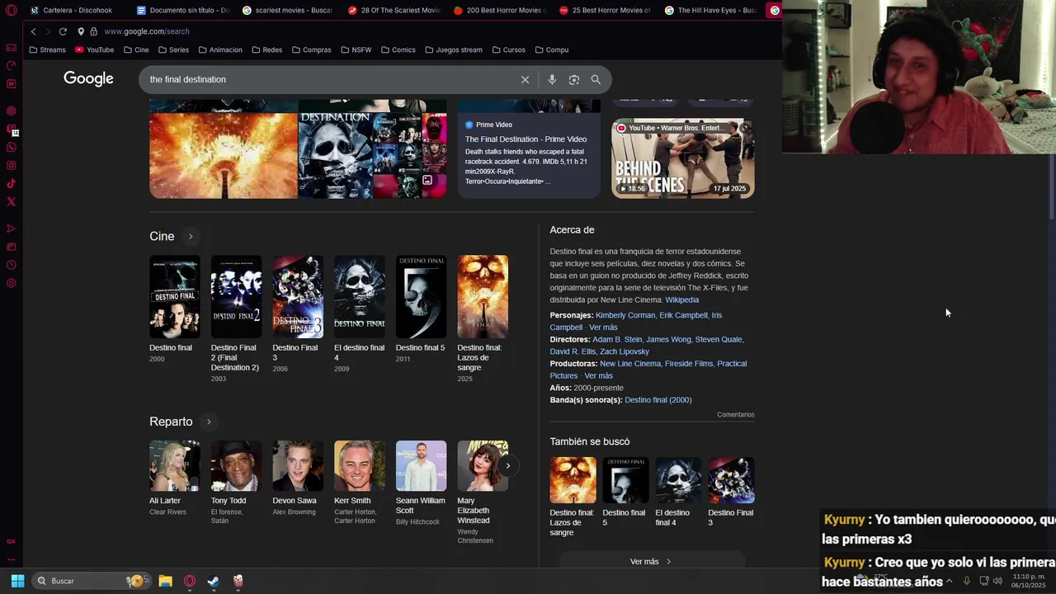Open File Explorer from the taskbar
Image resolution: width=1056 pixels, height=594 pixels.
(x=165, y=581)
